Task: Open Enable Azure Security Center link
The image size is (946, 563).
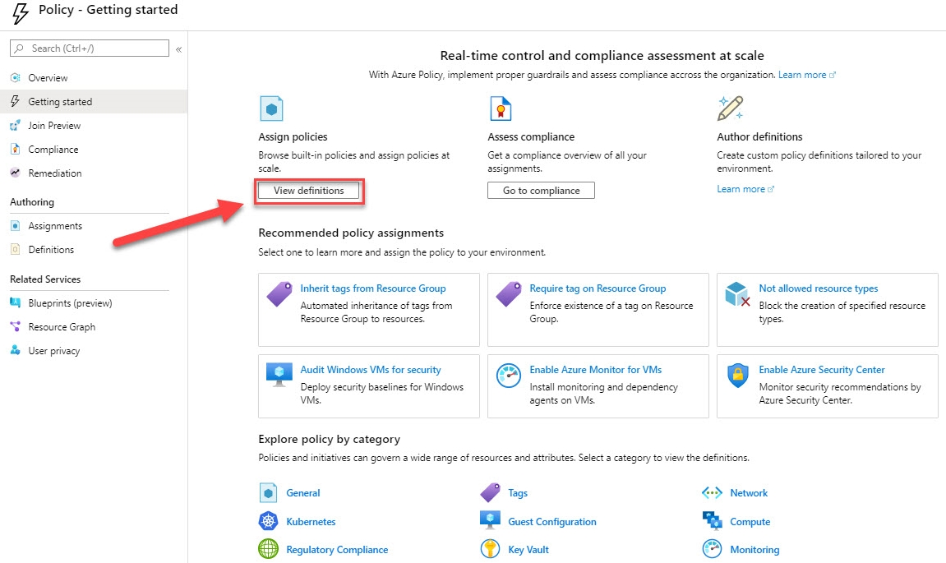Action: click(x=822, y=369)
